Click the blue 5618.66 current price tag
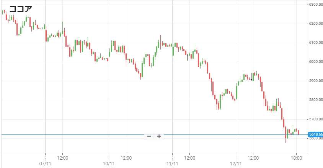This screenshot has height=168, width=323. 316,134
